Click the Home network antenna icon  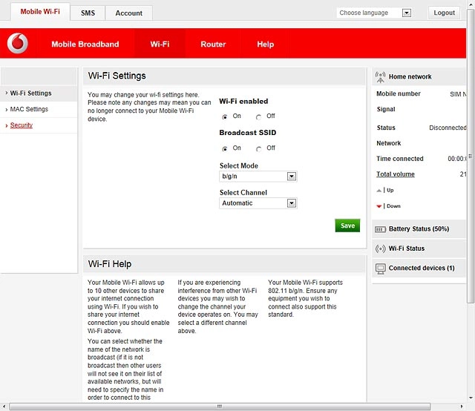[x=380, y=77]
